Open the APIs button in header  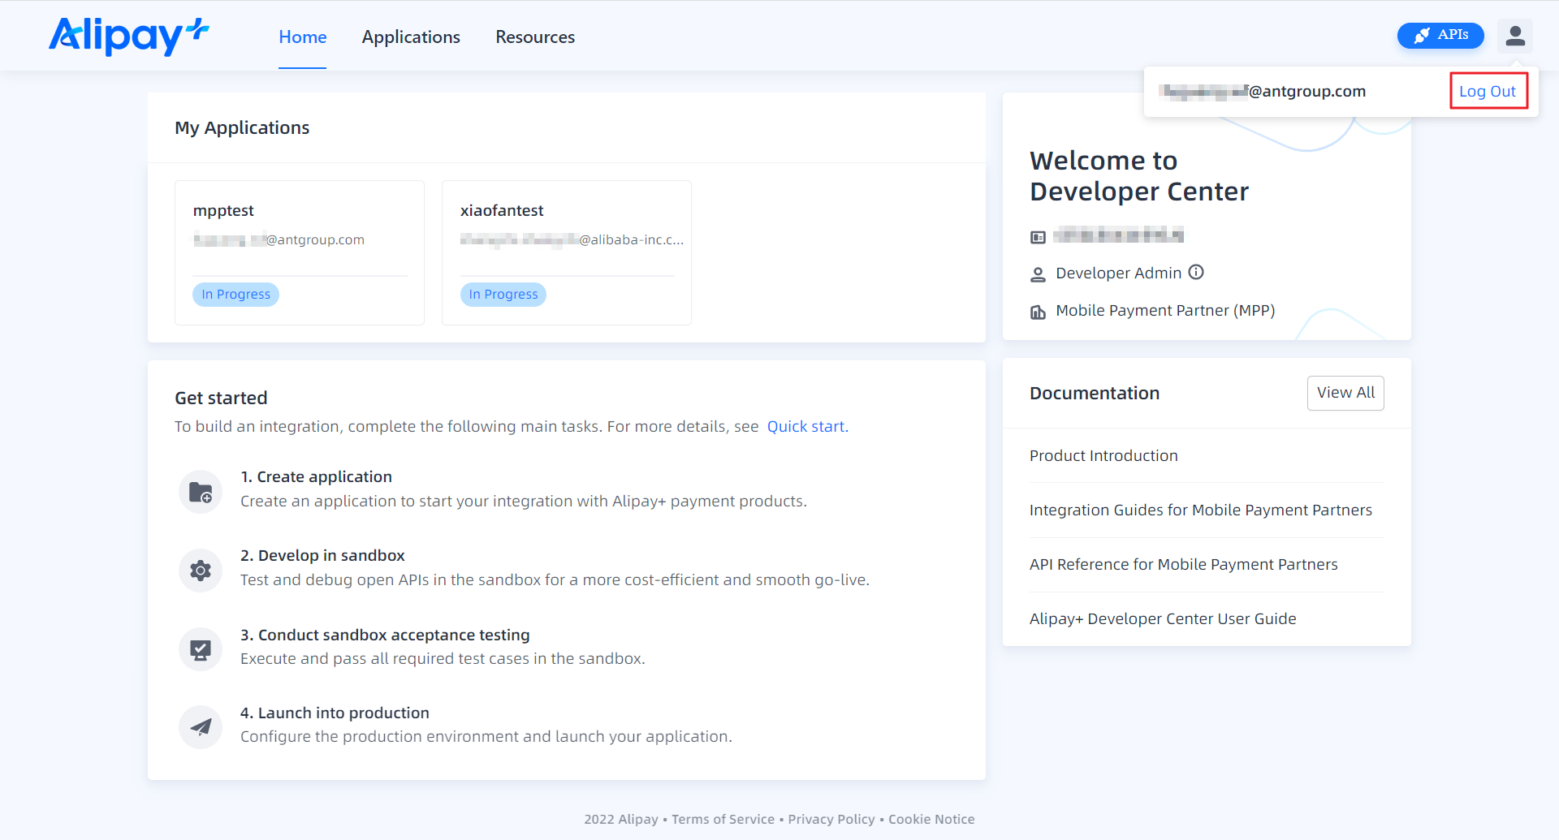click(x=1440, y=36)
